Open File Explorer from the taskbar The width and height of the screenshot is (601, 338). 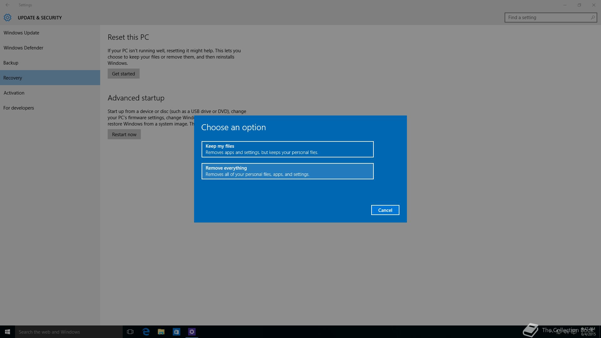coord(161,332)
